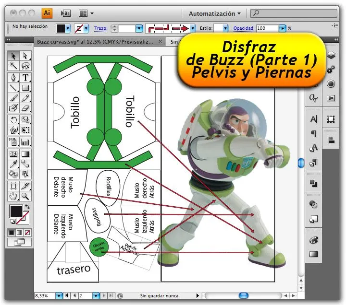Open the Arrange Documents dropdown
This screenshot has width=346, height=305.
click(x=86, y=13)
